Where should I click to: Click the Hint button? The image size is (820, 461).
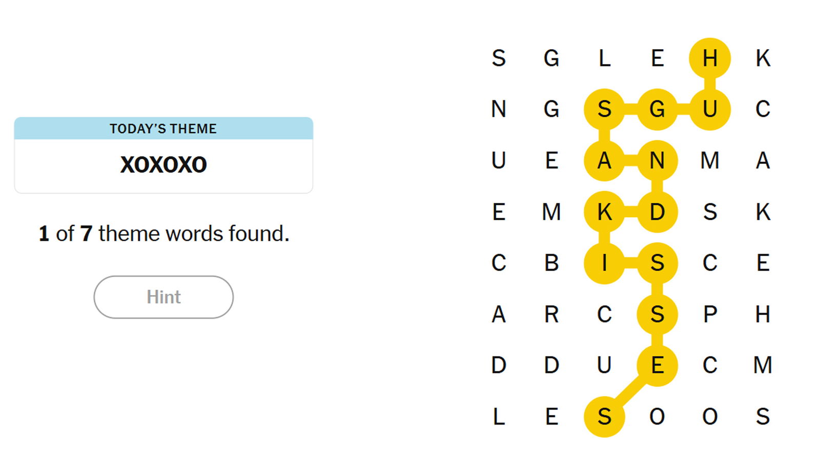point(163,297)
